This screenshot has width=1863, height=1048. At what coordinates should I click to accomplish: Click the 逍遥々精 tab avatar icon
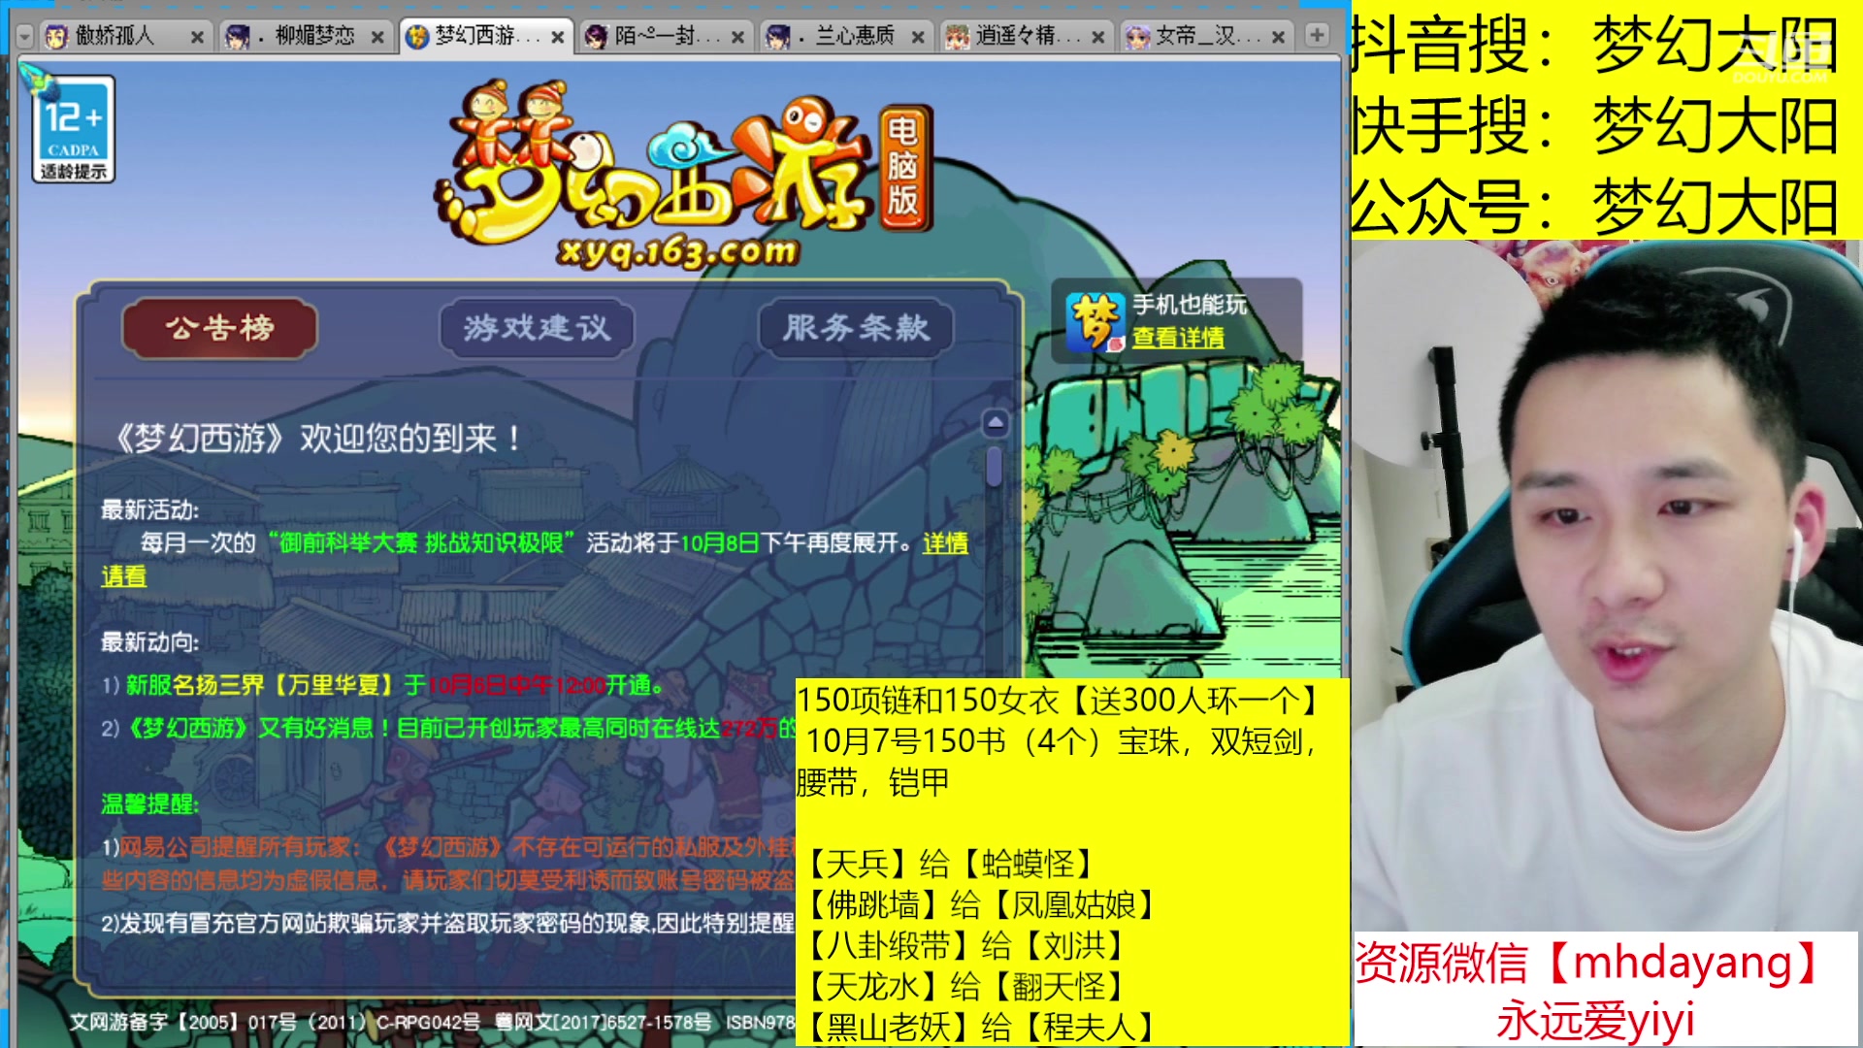pos(958,37)
